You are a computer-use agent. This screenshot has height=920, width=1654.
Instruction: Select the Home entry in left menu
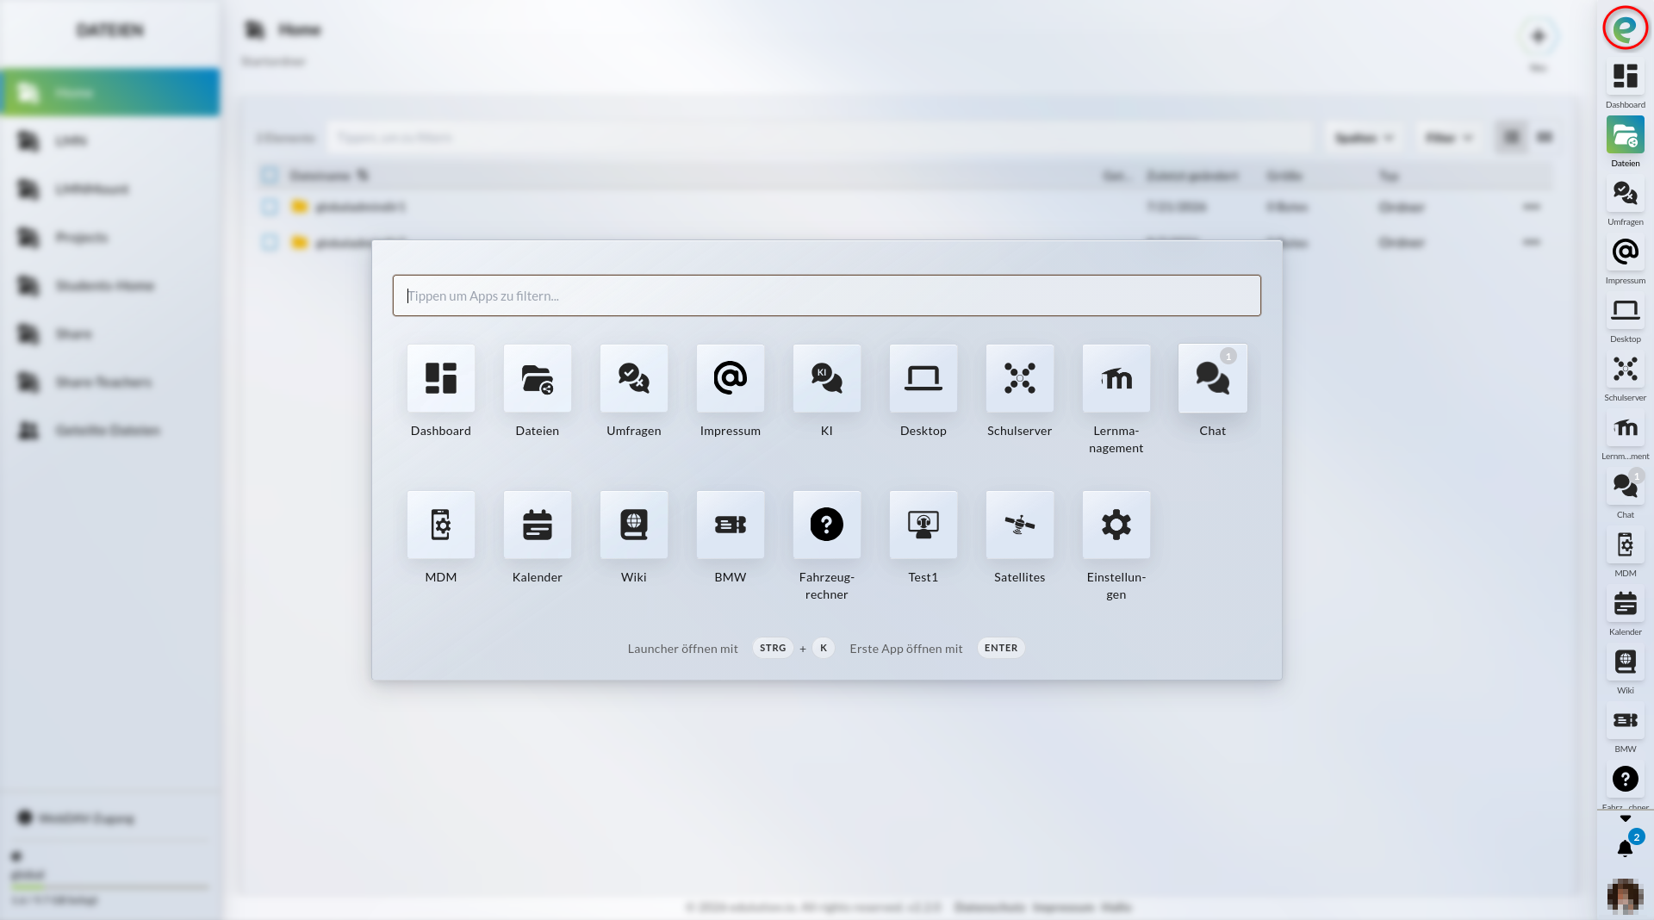click(x=110, y=92)
